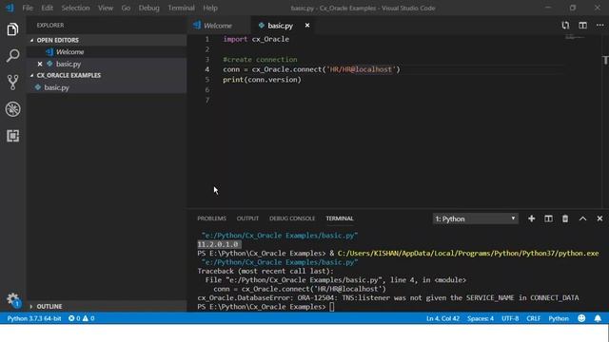Click the VS Code logo icon
The image size is (609, 342).
click(x=10, y=8)
